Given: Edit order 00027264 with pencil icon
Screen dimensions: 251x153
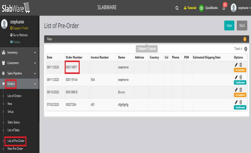Looking at the screenshot, I should 236,102.
